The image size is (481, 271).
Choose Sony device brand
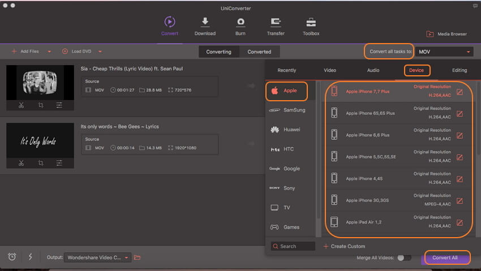pos(290,188)
